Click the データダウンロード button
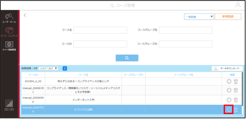 click(x=227, y=69)
